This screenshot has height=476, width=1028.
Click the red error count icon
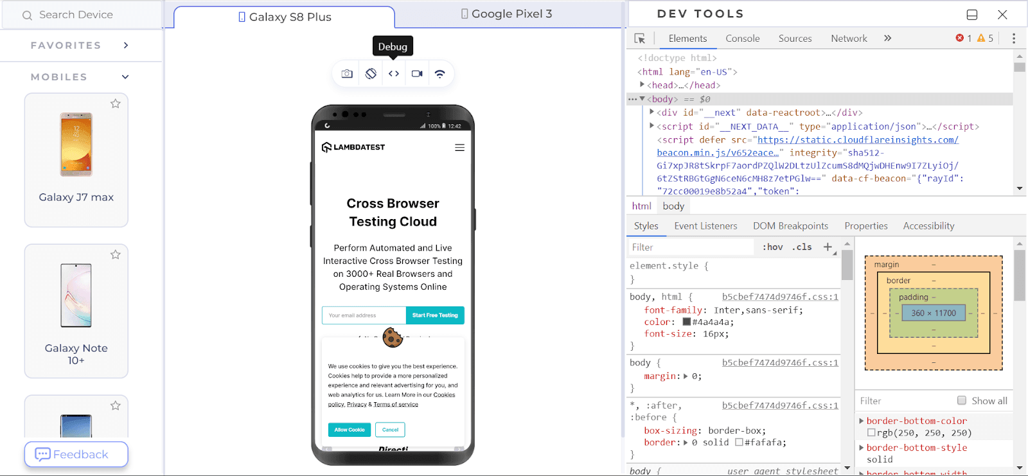960,39
